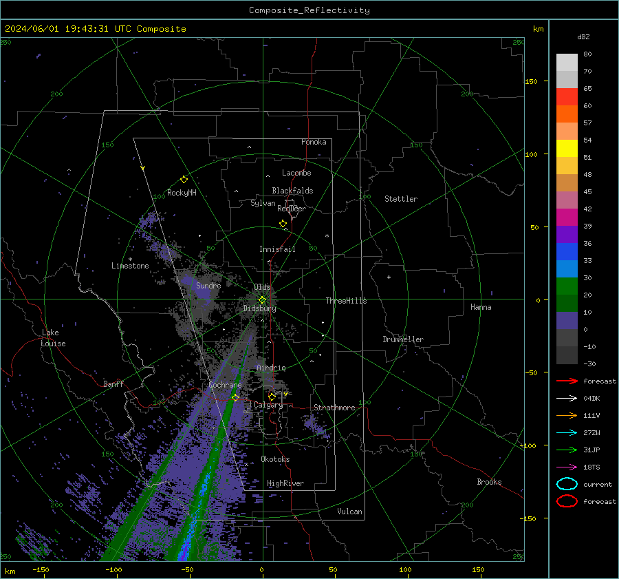Click the Sylvan label
This screenshot has width=619, height=579.
click(263, 203)
